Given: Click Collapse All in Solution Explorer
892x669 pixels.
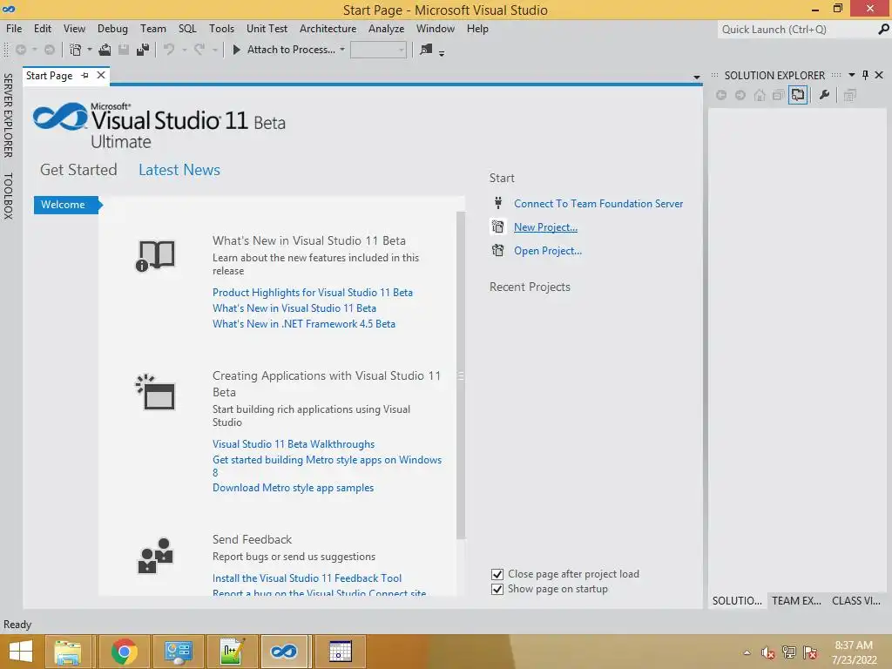Looking at the screenshot, I should [x=778, y=95].
